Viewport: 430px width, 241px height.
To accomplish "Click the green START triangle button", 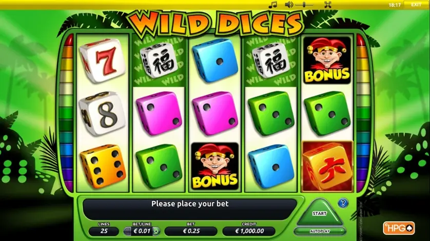I will (x=320, y=213).
